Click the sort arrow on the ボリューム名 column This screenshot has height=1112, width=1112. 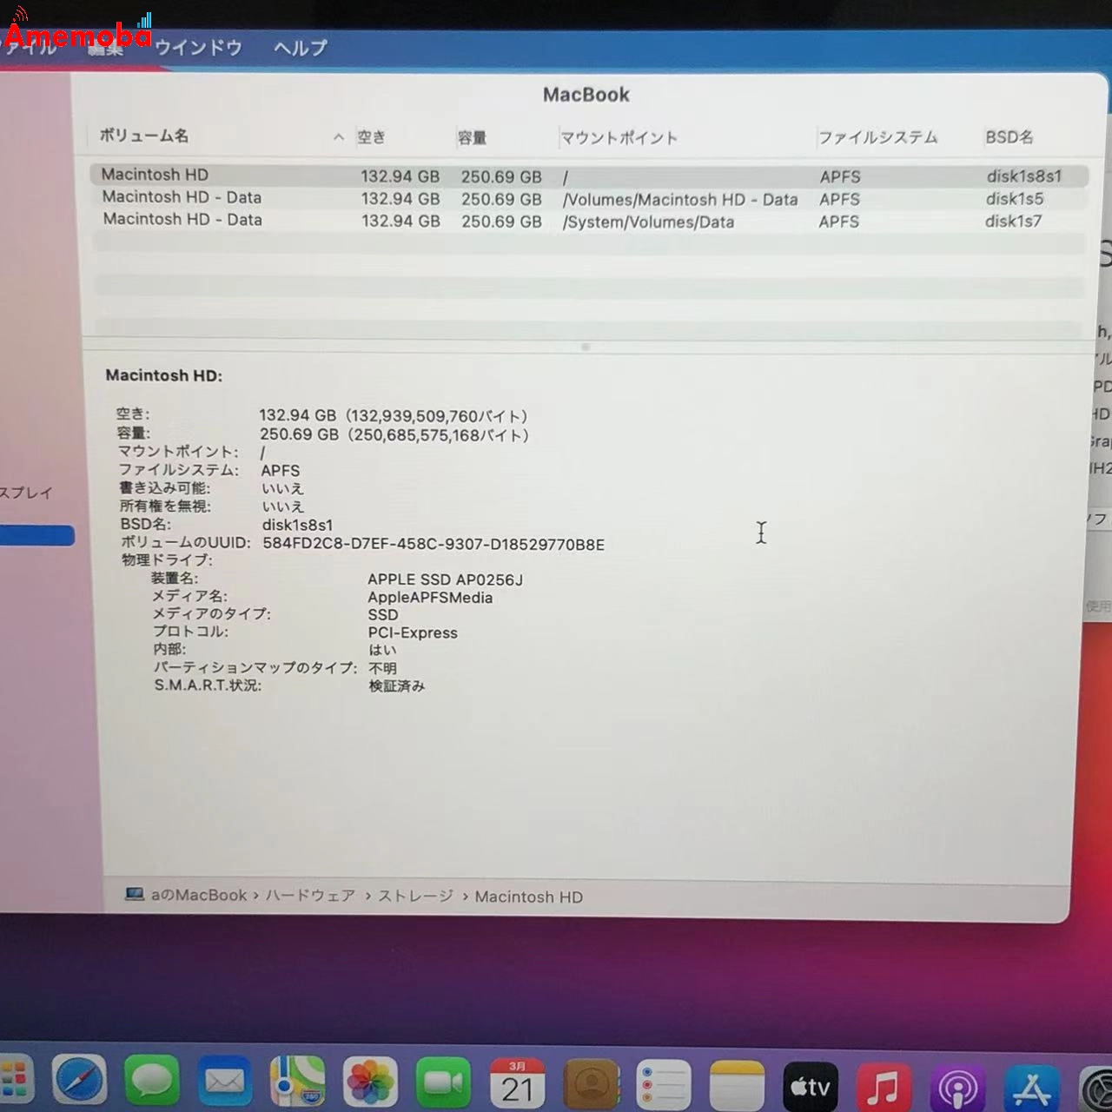tap(338, 136)
